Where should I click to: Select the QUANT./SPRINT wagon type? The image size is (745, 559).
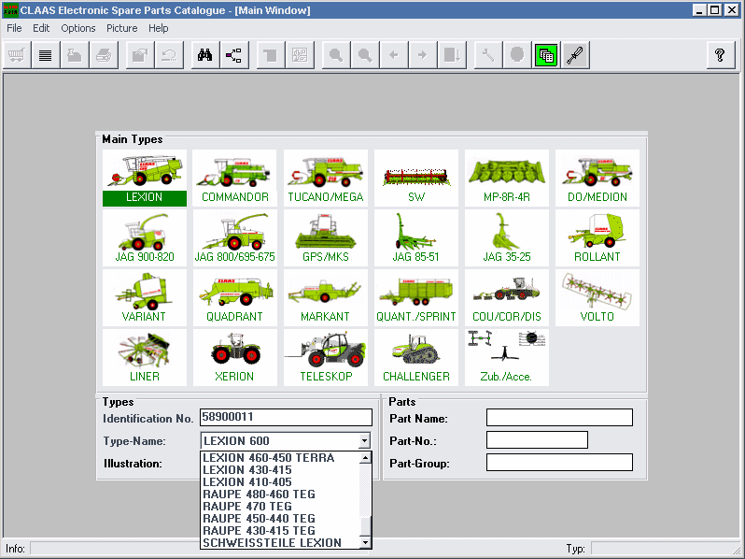tap(416, 298)
